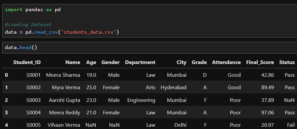Click the row index 0
This screenshot has height=129, width=297.
click(x=7, y=75)
